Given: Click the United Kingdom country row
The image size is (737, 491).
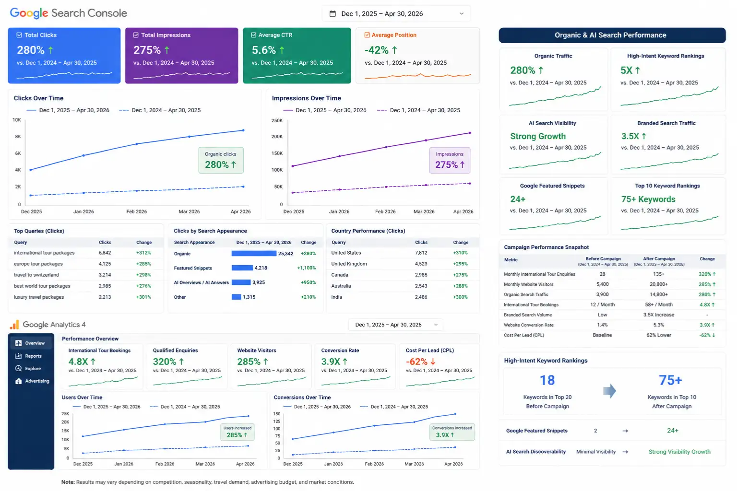Looking at the screenshot, I should tap(402, 264).
